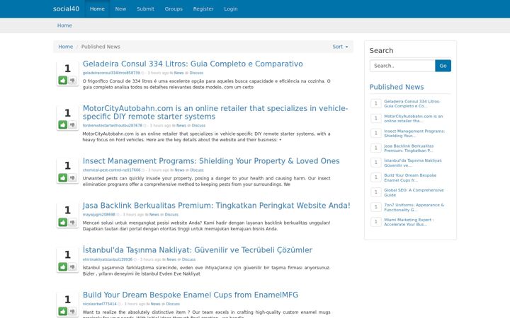
Task: Upvote the MotorCityAutobahn.com post
Action: click(x=63, y=124)
